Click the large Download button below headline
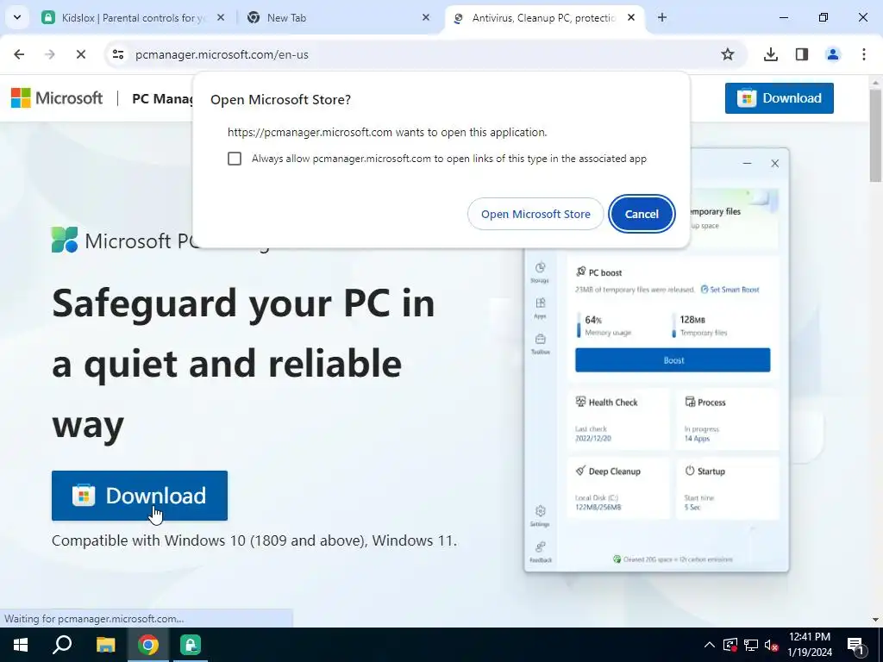The image size is (883, 662). [140, 496]
